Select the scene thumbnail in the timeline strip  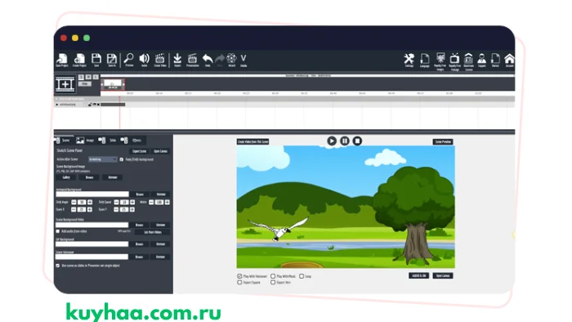[113, 84]
